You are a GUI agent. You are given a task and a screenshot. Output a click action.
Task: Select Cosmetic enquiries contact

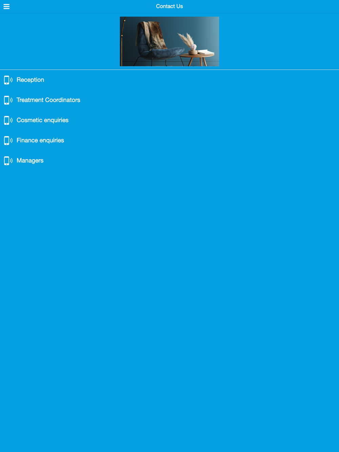coord(169,120)
